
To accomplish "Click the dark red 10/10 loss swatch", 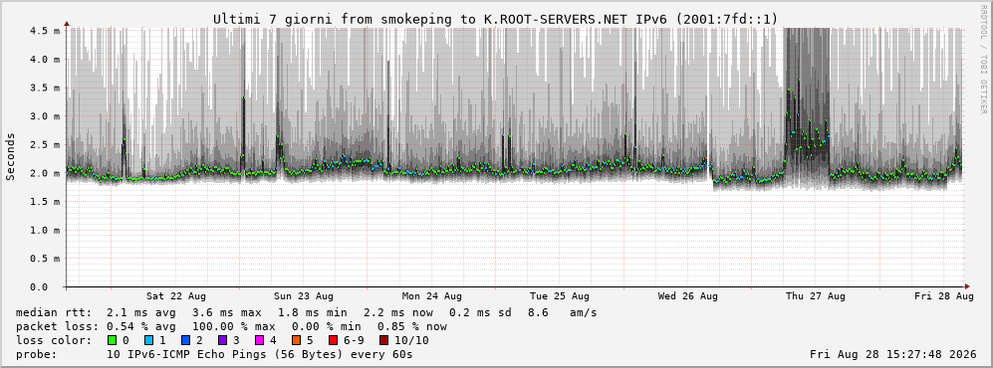I will click(x=385, y=340).
